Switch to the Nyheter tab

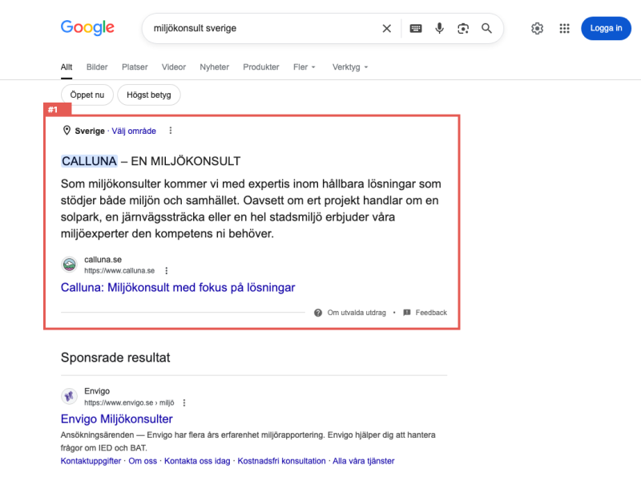[214, 67]
